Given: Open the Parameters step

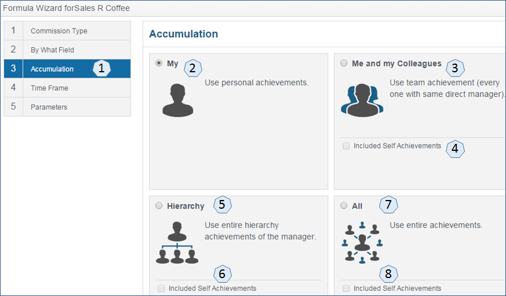Looking at the screenshot, I should [x=67, y=107].
